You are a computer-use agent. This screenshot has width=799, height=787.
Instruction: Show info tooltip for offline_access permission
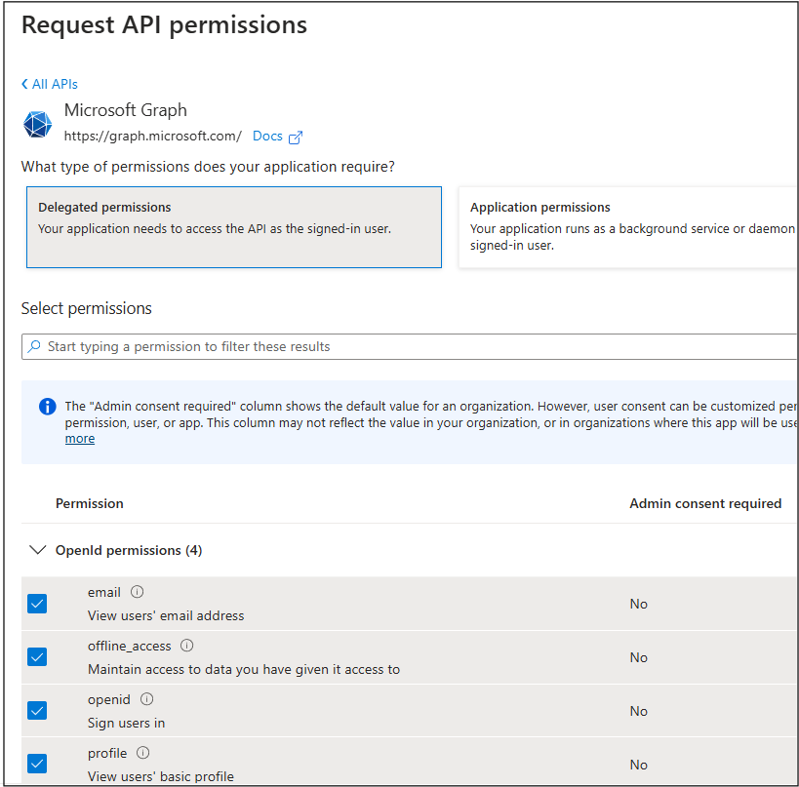(x=187, y=646)
